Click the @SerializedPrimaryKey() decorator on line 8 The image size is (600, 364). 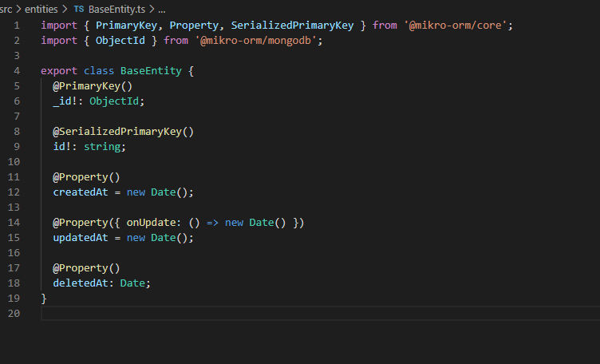coord(123,132)
